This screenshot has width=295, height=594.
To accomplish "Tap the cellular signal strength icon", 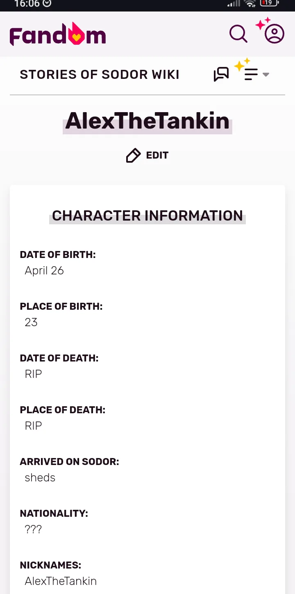I will pos(234,4).
